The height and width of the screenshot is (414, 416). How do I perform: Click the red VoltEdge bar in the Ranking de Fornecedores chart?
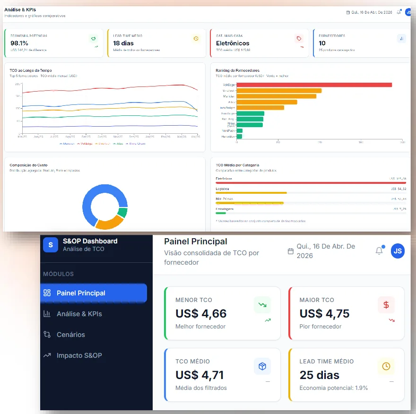point(314,85)
